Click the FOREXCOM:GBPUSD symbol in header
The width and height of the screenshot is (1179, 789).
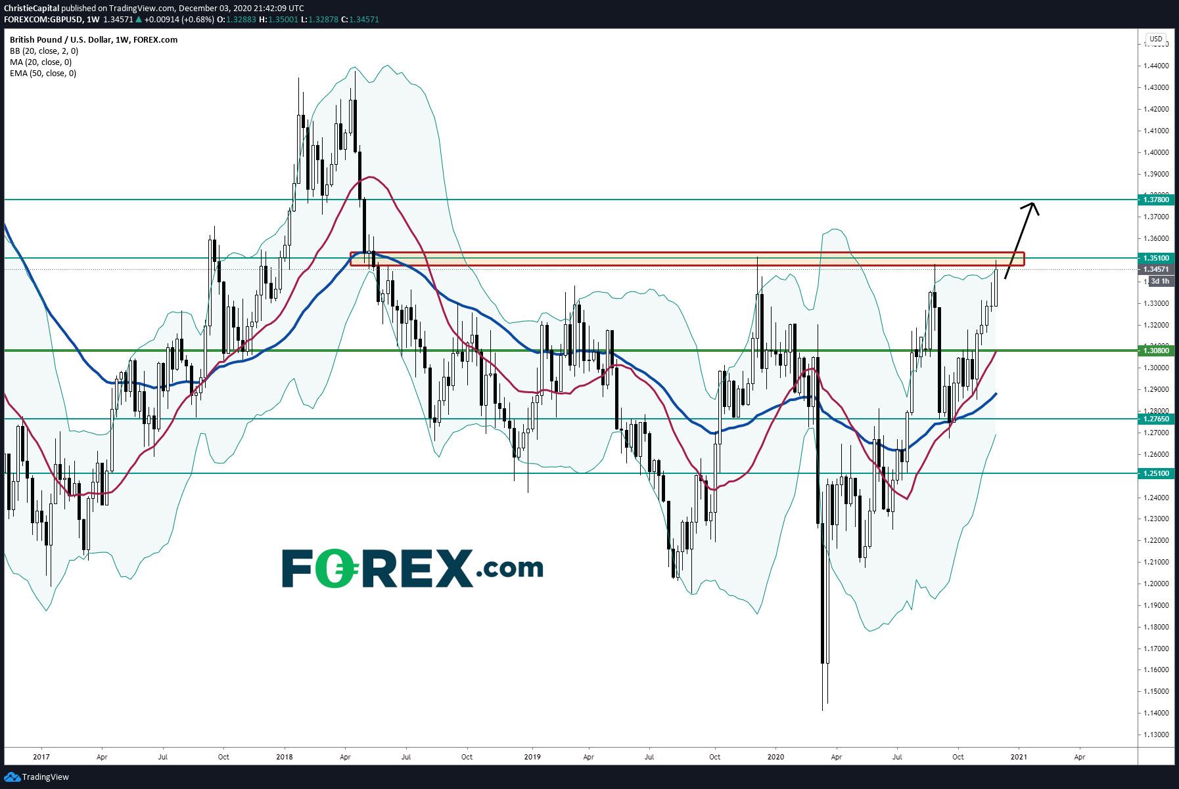pyautogui.click(x=43, y=19)
